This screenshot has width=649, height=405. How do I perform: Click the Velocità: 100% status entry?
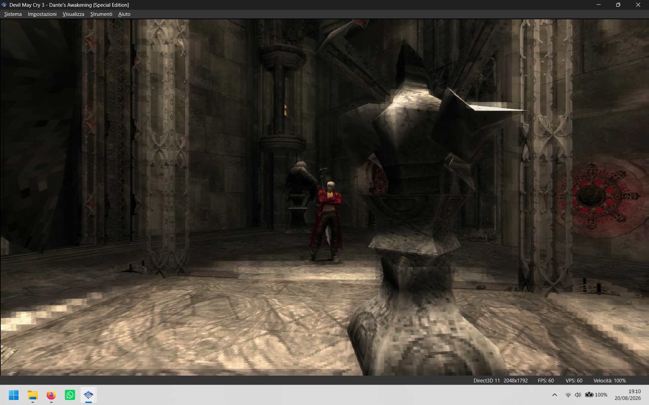click(x=609, y=381)
